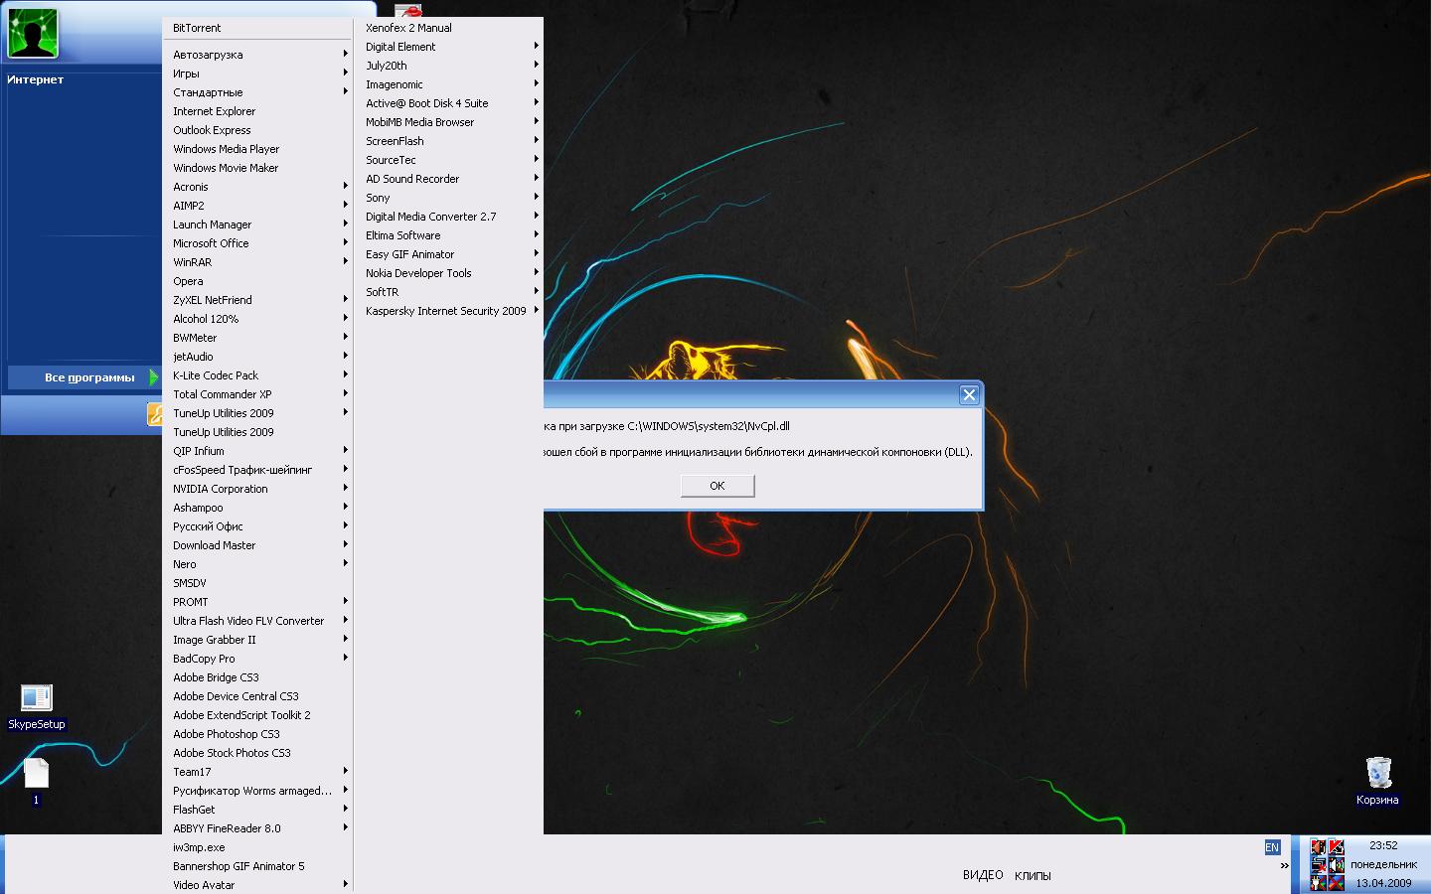The image size is (1431, 894).
Task: Open the Корзина recycle bin icon
Action: pos(1377,773)
